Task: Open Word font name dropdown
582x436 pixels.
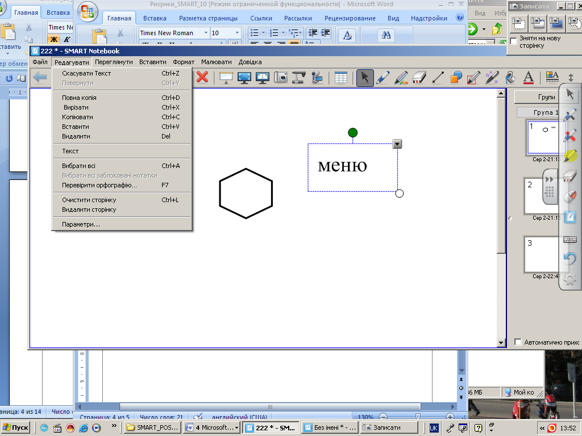Action: (x=206, y=33)
